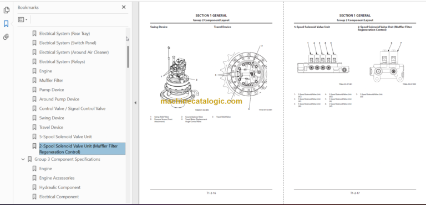
Task: Select Electrical Component bookmark
Action: [x=59, y=197]
